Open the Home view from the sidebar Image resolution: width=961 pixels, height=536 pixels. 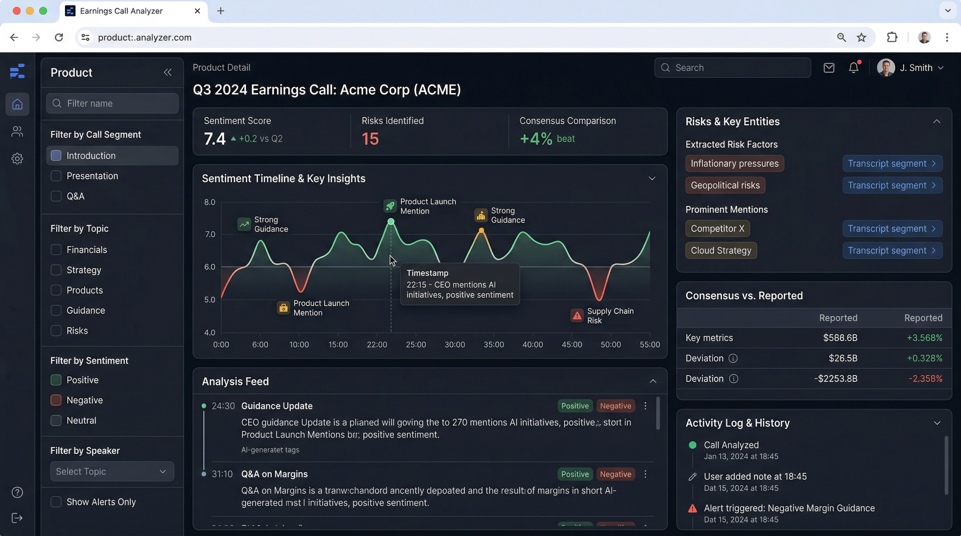[x=17, y=104]
